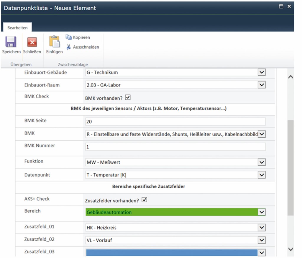The height and width of the screenshot is (258, 302).
Task: Click the Ausschneiden scissors icon
Action: [x=68, y=47]
